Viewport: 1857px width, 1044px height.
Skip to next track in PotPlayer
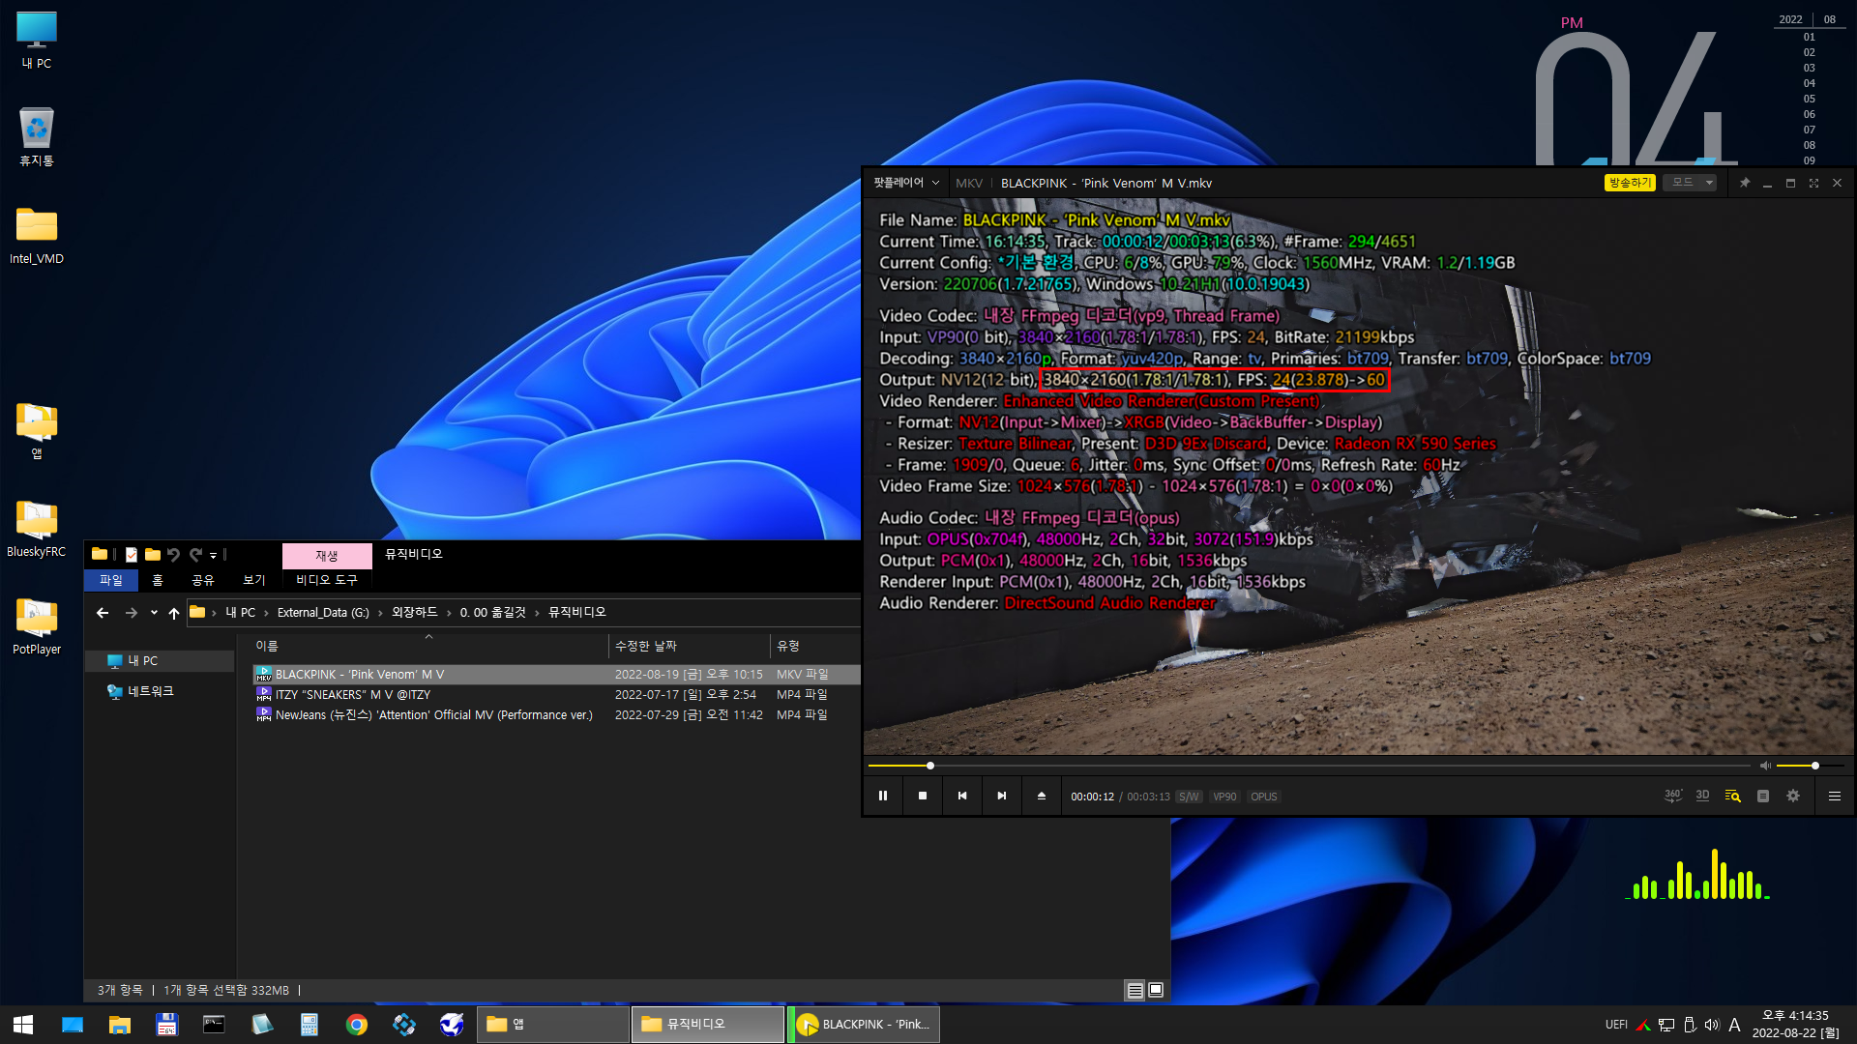[x=1002, y=796]
